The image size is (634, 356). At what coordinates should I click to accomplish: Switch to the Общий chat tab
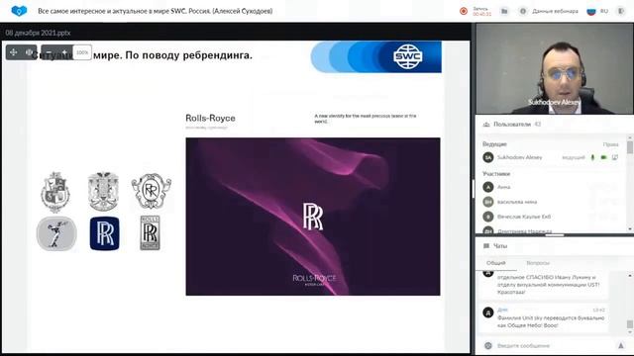tap(495, 263)
